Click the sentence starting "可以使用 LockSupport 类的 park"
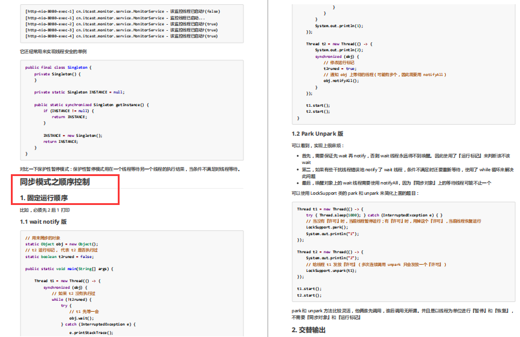The width and height of the screenshot is (520, 337). (355, 193)
